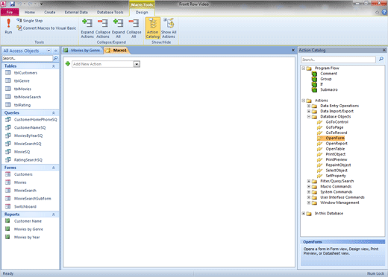Switch to the External Data tab

[76, 12]
